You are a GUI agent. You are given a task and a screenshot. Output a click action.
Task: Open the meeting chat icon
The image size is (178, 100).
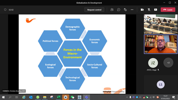(x=119, y=10)
